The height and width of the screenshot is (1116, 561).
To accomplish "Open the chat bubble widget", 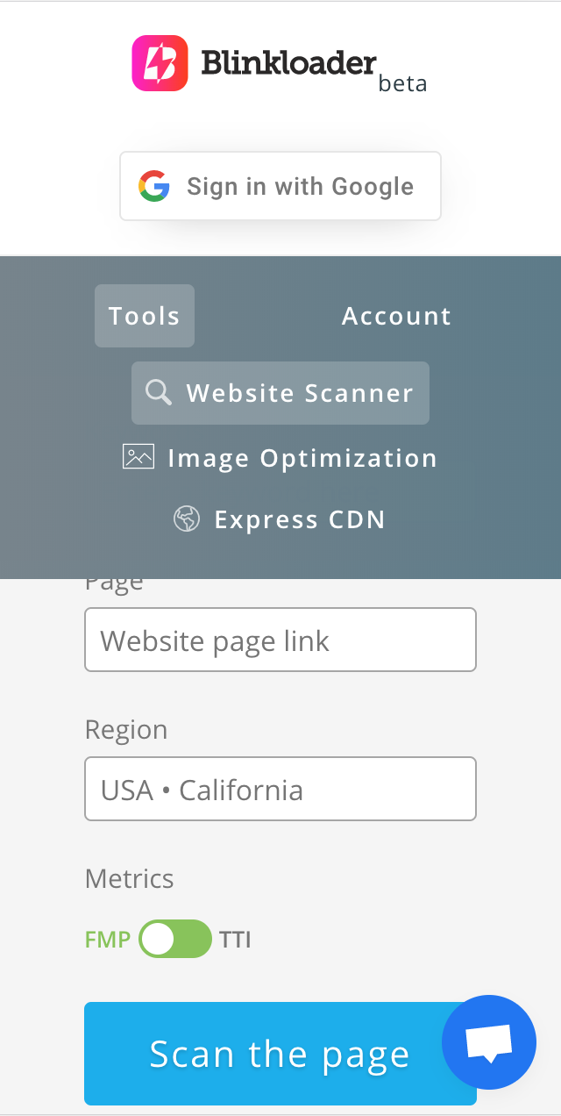I will click(x=489, y=1042).
